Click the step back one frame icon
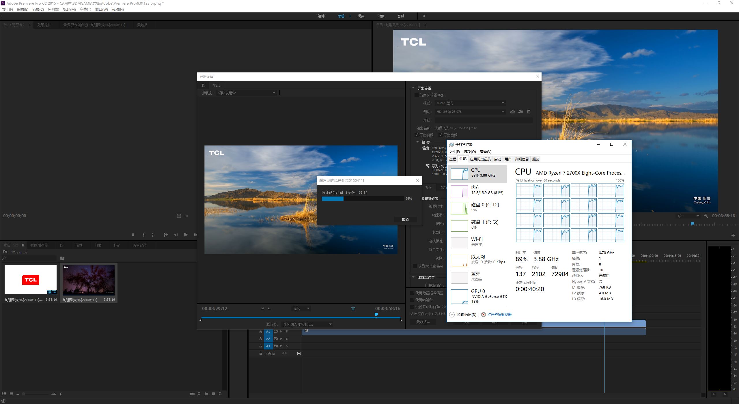 tap(176, 235)
